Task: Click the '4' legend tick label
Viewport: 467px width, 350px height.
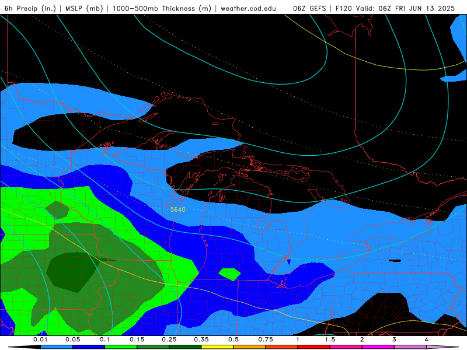Action: click(x=427, y=339)
